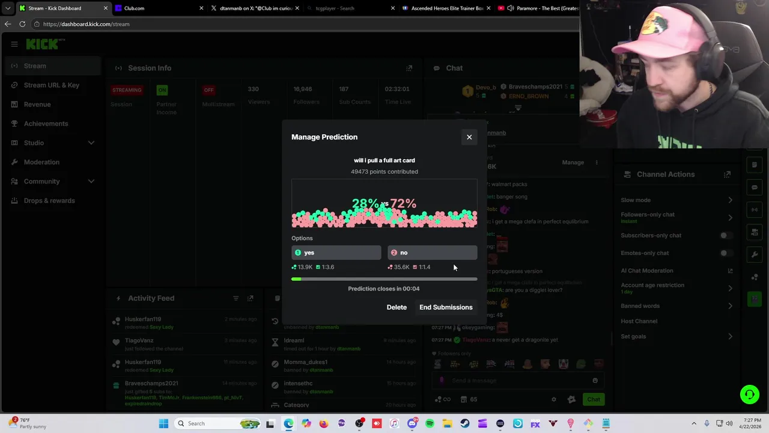769x433 pixels.
Task: Click the green Chat send button
Action: [594, 399]
